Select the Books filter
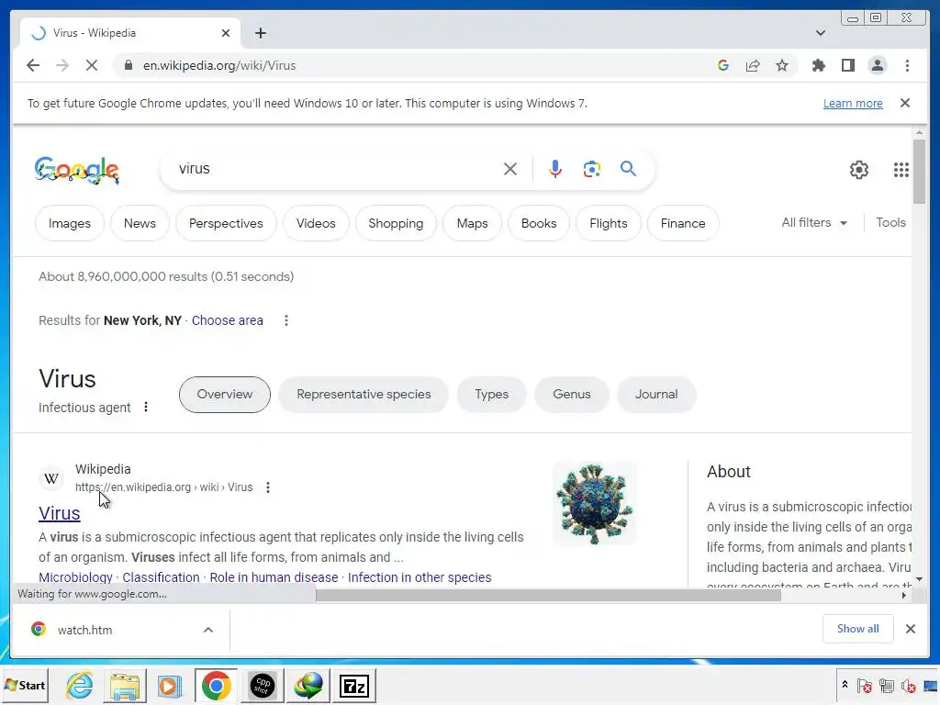The image size is (940, 705). 539,223
